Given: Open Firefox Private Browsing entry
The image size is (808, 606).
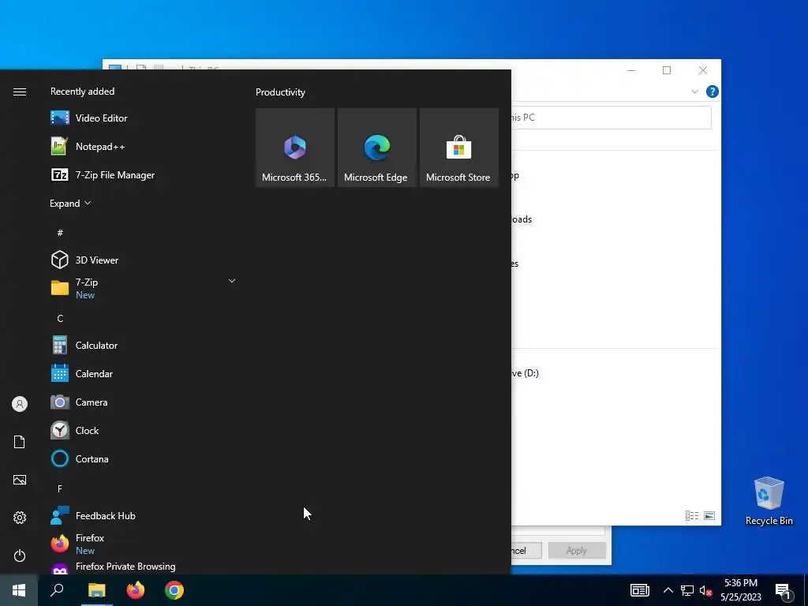Looking at the screenshot, I should click(144, 567).
